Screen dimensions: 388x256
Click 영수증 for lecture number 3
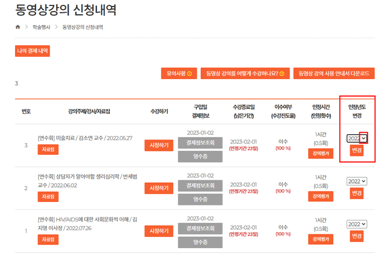200,156
